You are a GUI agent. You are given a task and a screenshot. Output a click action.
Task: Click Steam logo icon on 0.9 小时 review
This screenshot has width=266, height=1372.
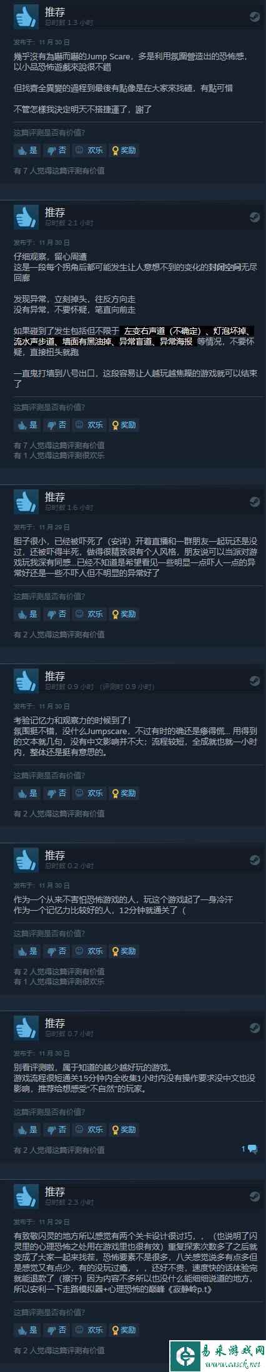pyautogui.click(x=254, y=681)
